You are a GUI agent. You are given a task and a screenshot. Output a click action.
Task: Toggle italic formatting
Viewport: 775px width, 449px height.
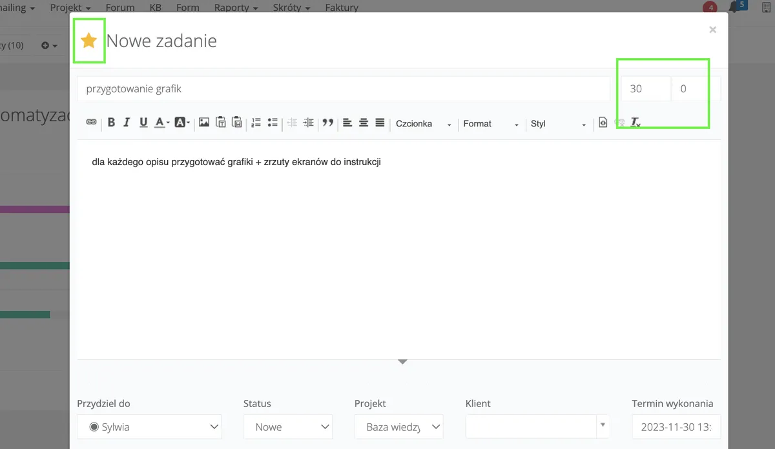pos(127,123)
